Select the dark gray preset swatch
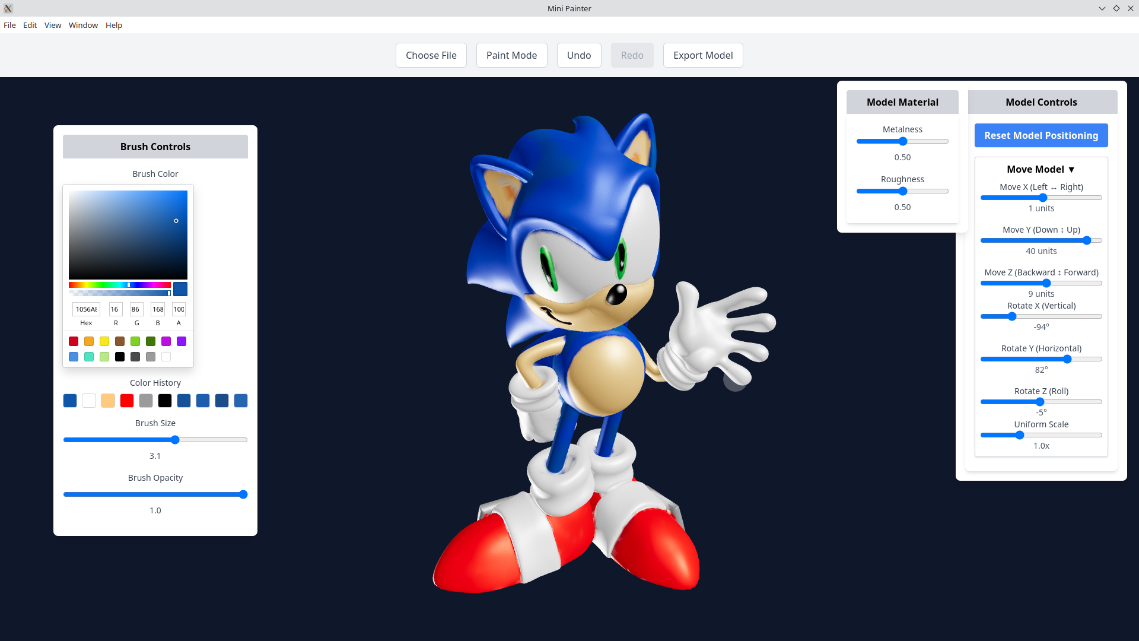 [x=135, y=357]
